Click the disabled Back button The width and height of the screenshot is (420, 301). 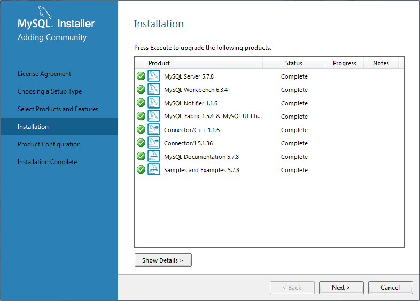point(292,288)
